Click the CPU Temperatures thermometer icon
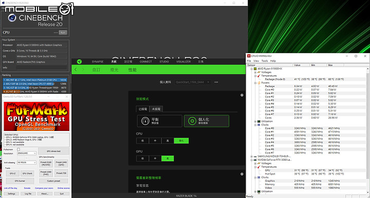The height and width of the screenshot is (198, 370). [258, 76]
